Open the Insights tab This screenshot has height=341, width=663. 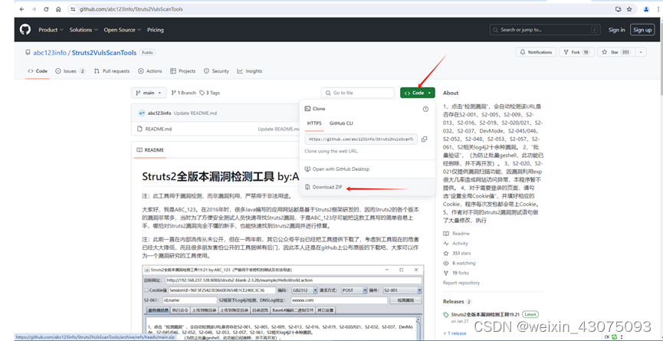coord(249,71)
